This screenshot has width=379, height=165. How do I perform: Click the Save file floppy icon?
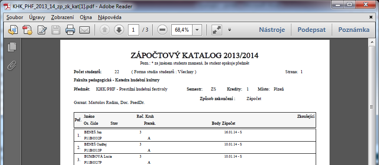pyautogui.click(x=56, y=30)
